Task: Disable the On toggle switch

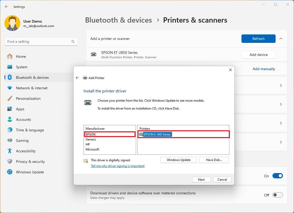Action: pos(278,176)
